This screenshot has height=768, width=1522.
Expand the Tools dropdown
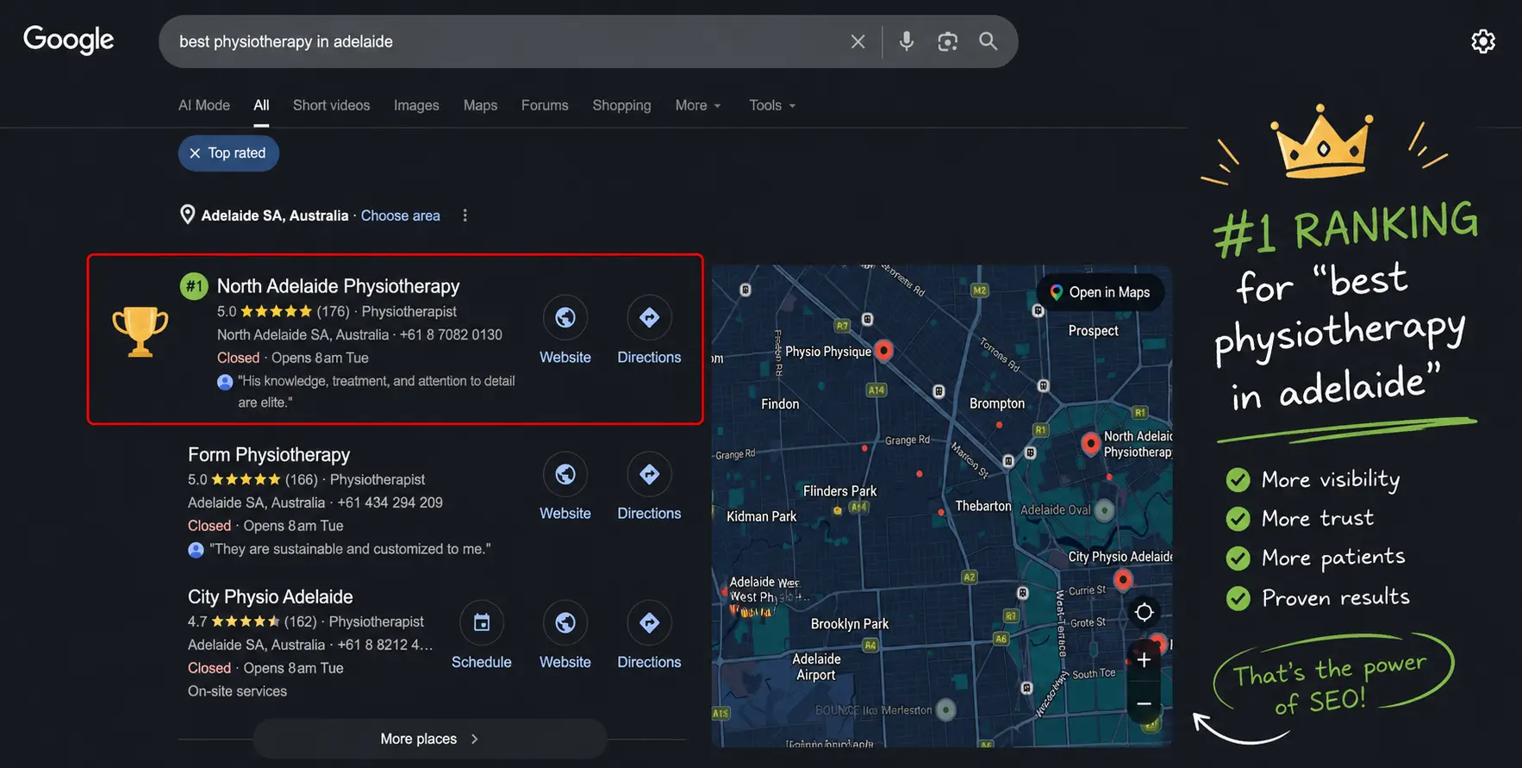[772, 105]
